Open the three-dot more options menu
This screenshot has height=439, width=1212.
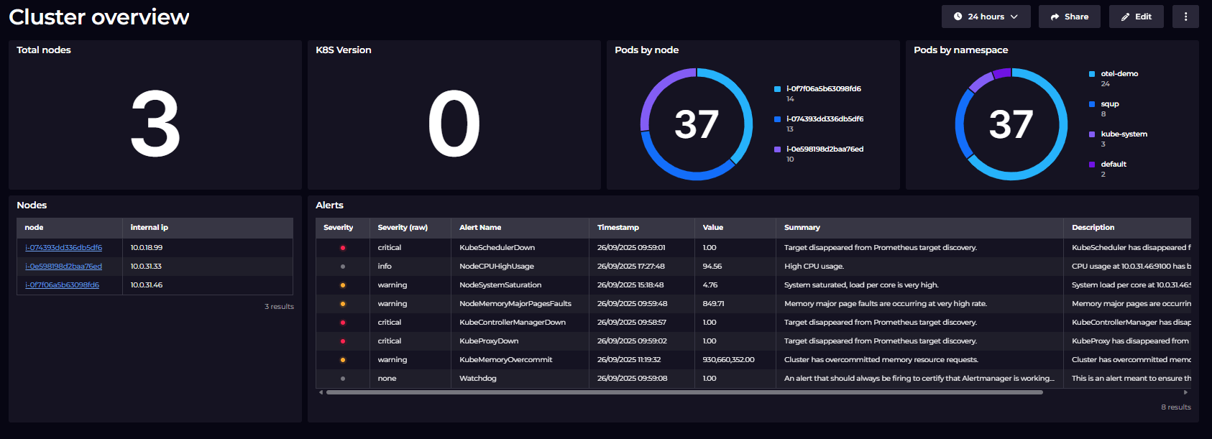(x=1185, y=17)
